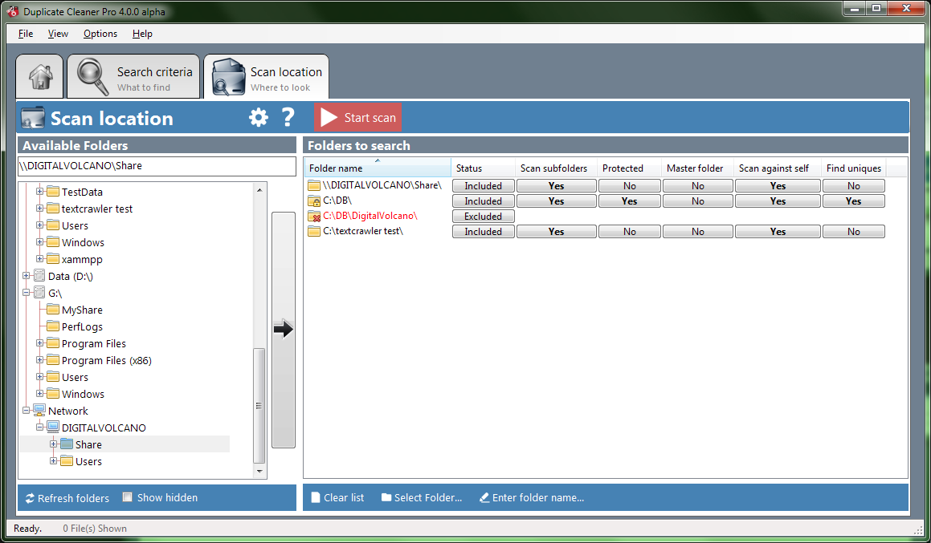Collapse the Network tree node
The width and height of the screenshot is (931, 543).
(27, 411)
